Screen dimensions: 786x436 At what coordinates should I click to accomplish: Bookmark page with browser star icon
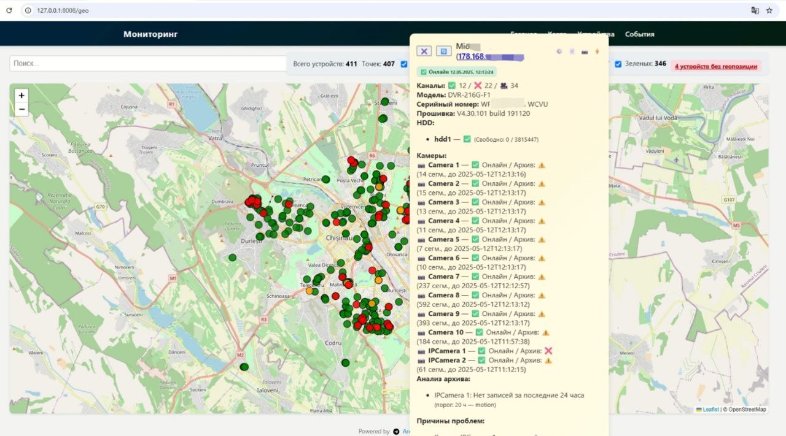point(769,10)
